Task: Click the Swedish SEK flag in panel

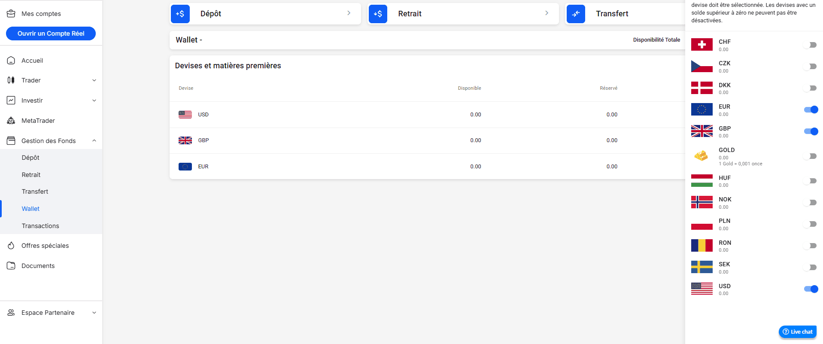Action: coord(702,267)
